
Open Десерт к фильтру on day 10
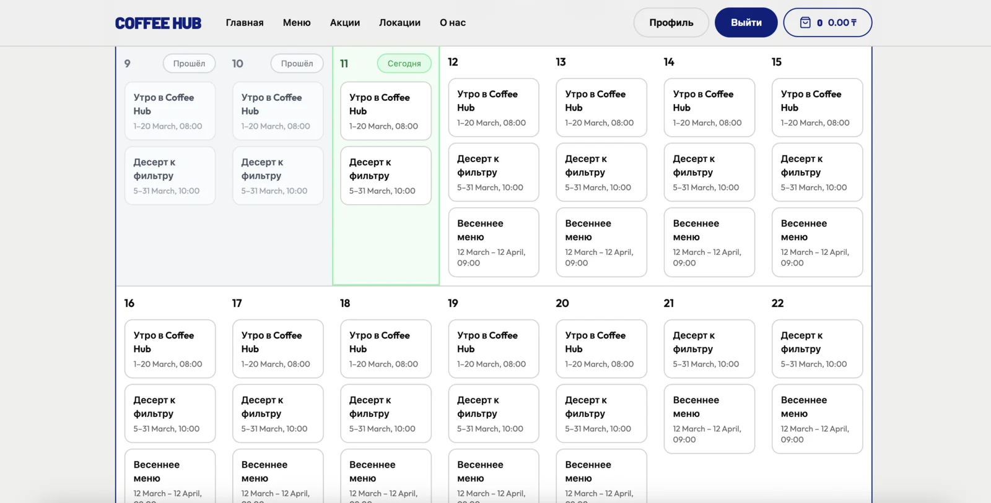click(x=277, y=175)
